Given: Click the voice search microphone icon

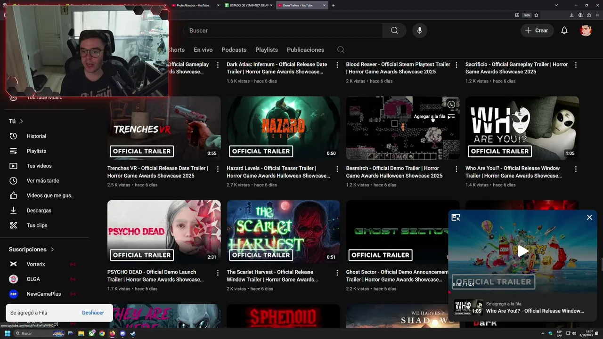Looking at the screenshot, I should pos(420,30).
